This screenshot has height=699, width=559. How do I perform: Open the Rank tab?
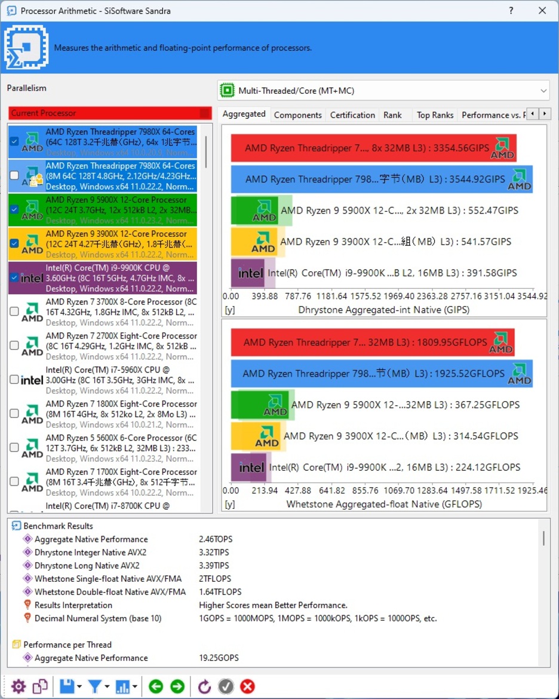point(392,115)
